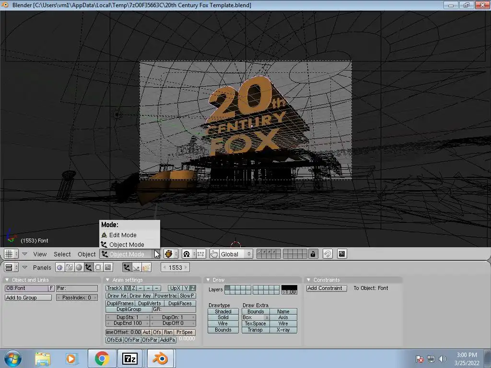Image resolution: width=491 pixels, height=368 pixels.
Task: Collapse the Draw panel
Action: coord(208,280)
